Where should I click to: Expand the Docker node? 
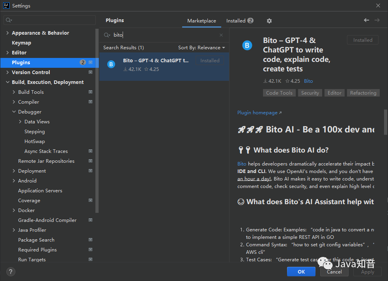pyautogui.click(x=14, y=210)
